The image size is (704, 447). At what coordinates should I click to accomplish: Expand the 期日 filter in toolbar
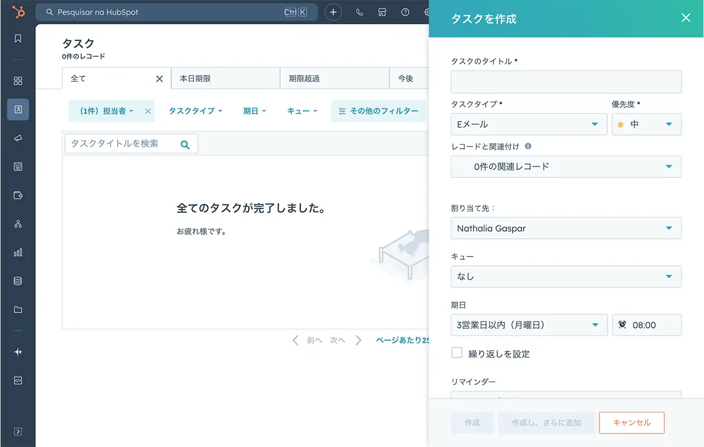click(255, 111)
